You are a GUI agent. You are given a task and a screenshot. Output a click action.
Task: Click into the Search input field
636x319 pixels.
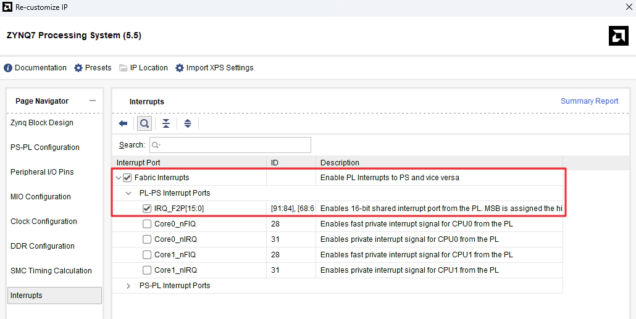(x=230, y=145)
